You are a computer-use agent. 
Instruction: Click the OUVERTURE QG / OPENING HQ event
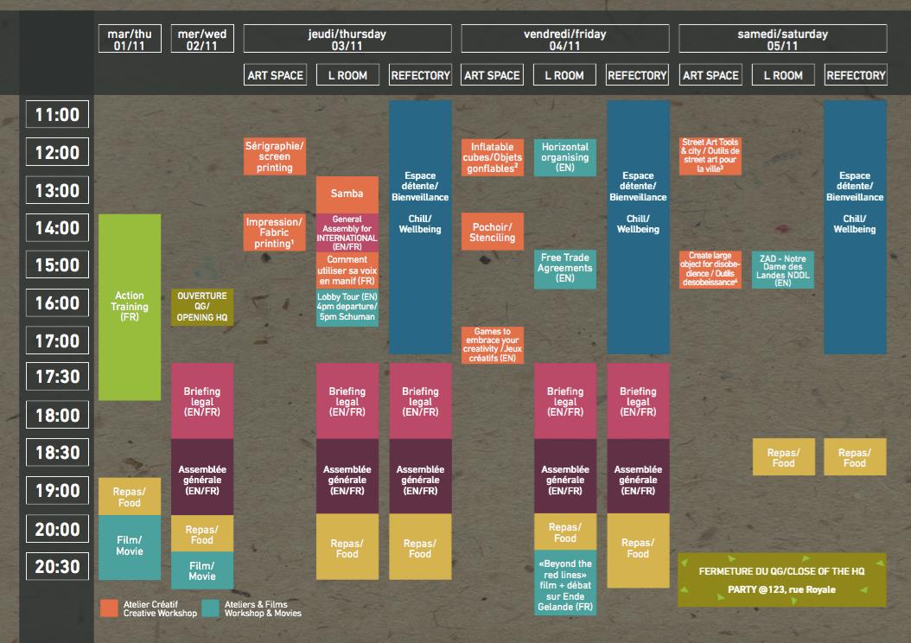[x=201, y=307]
